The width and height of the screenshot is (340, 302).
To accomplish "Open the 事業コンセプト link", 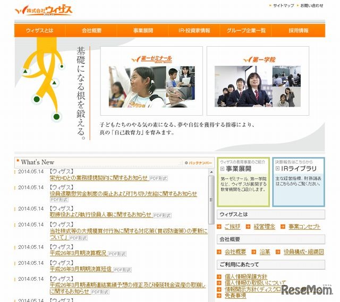I will [304, 227].
